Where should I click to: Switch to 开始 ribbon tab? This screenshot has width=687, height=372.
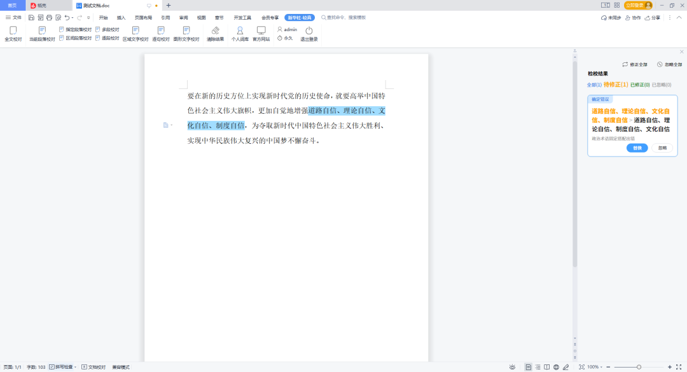point(104,18)
